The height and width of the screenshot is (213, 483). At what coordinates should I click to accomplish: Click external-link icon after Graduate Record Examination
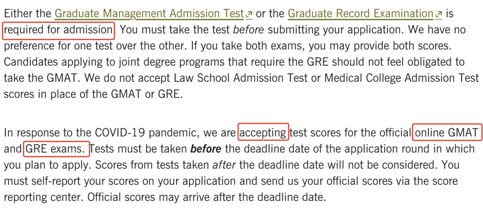pyautogui.click(x=440, y=15)
